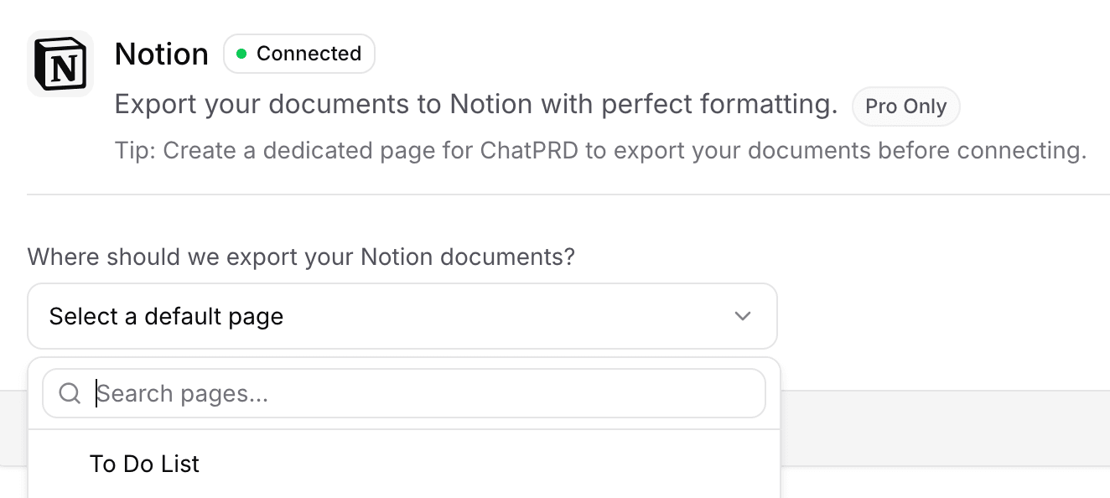Click the magnifier icon in search box
The width and height of the screenshot is (1110, 498).
(70, 393)
